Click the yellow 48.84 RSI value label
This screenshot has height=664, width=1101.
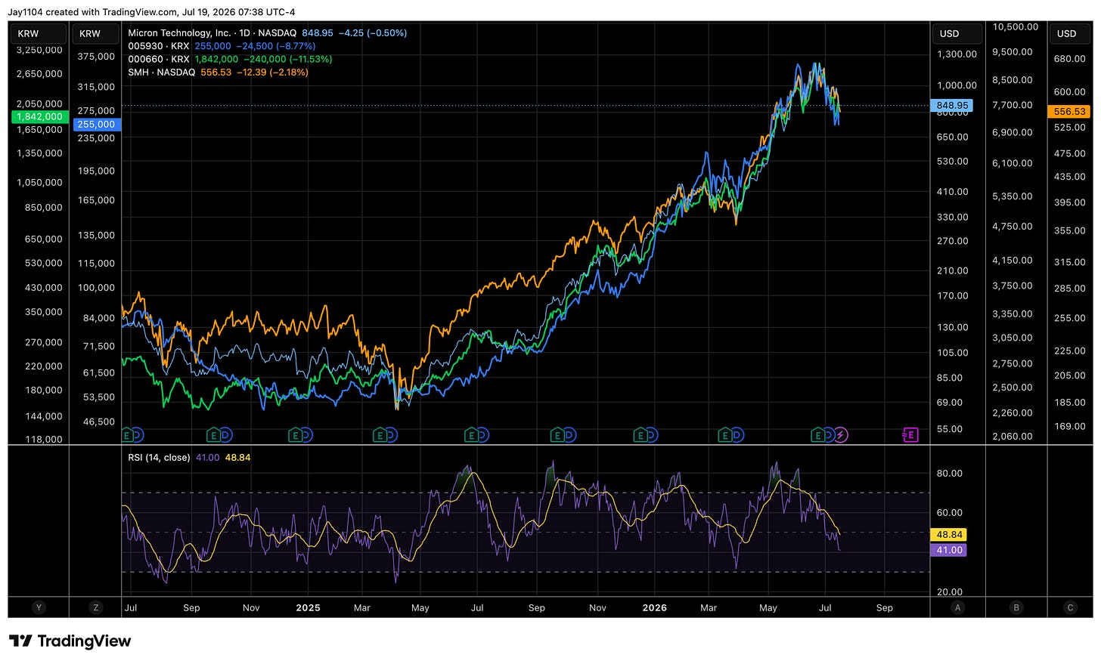pyautogui.click(x=949, y=535)
